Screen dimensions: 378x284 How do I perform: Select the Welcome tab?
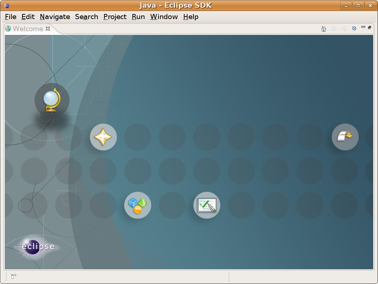coord(28,29)
